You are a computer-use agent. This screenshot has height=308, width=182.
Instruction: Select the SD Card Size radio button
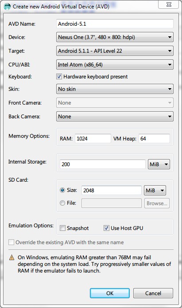pos(62,190)
